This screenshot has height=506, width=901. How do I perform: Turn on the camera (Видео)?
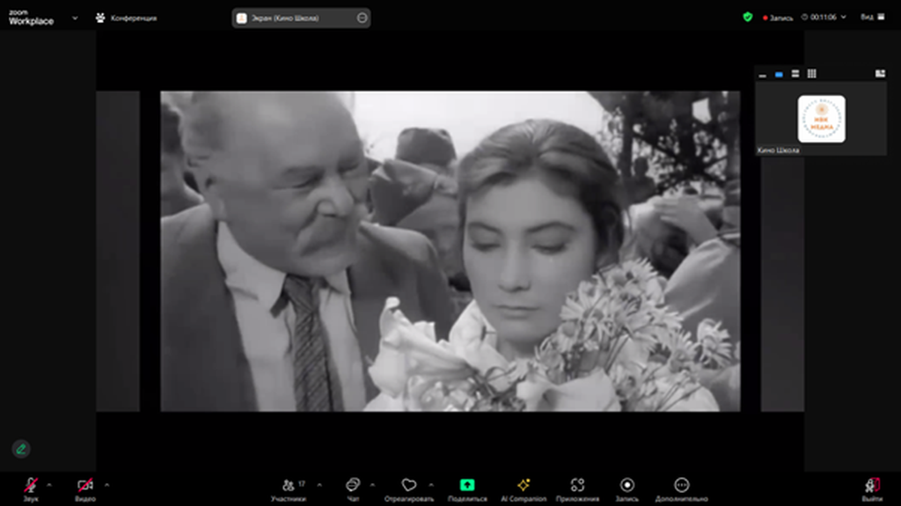pos(84,486)
